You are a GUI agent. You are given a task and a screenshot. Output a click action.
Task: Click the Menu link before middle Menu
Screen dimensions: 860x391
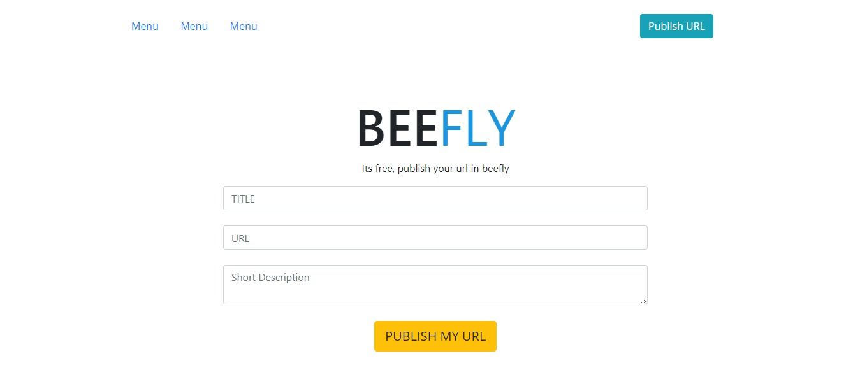point(145,26)
